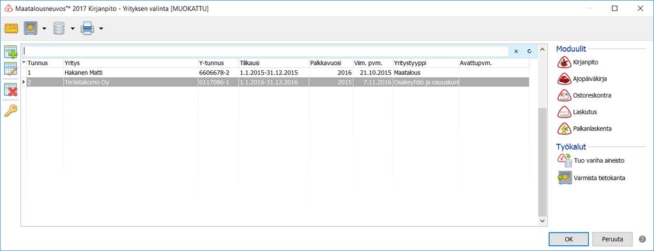Click the database toolbar icon

[x=59, y=28]
